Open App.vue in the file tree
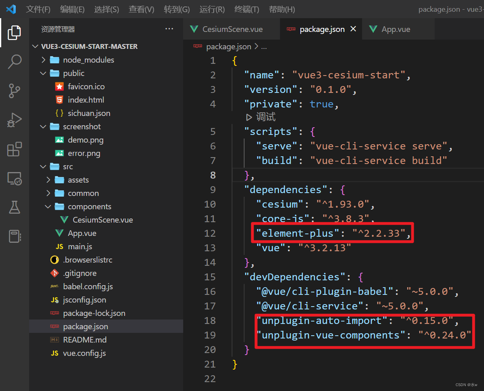 (82, 233)
